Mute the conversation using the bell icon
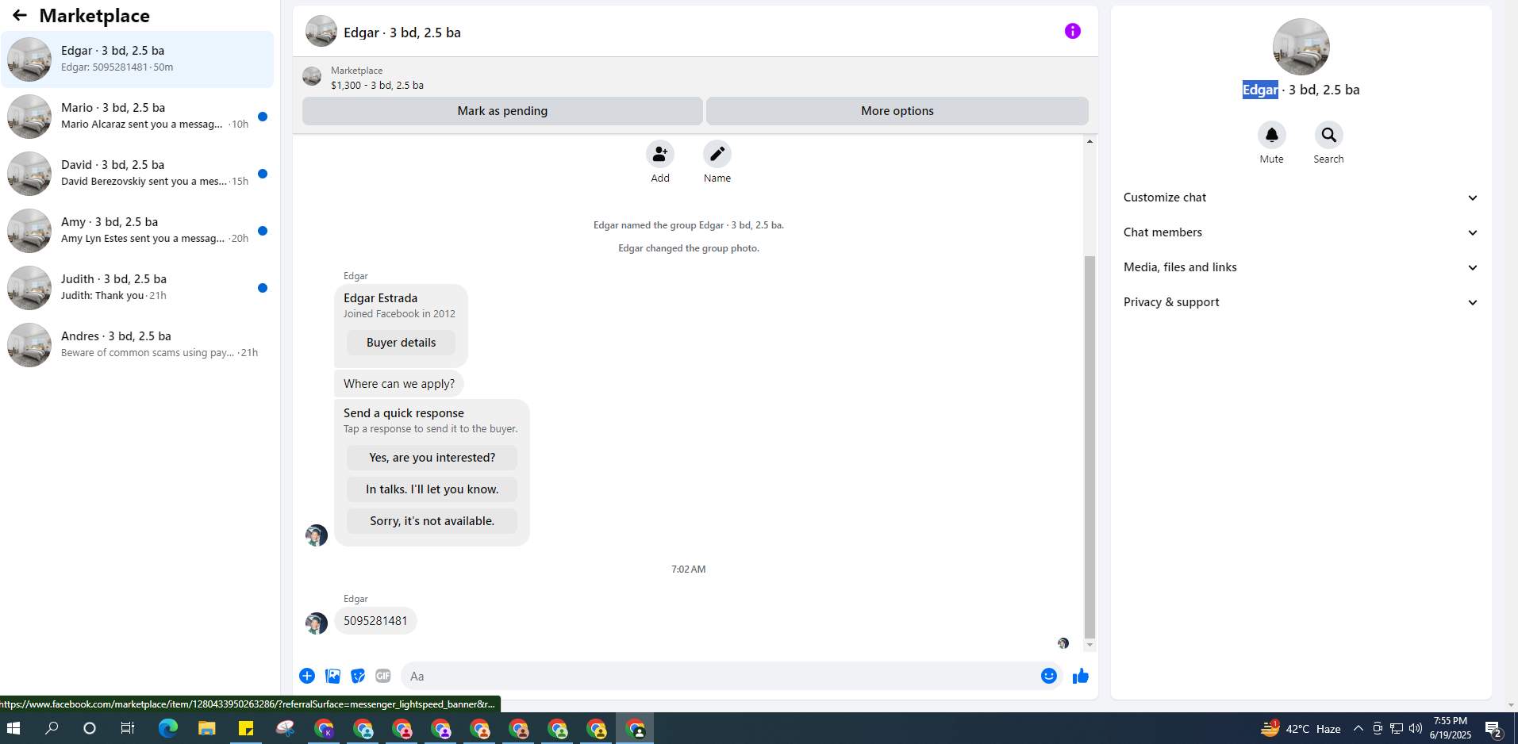Viewport: 1518px width, 744px height. point(1271,135)
